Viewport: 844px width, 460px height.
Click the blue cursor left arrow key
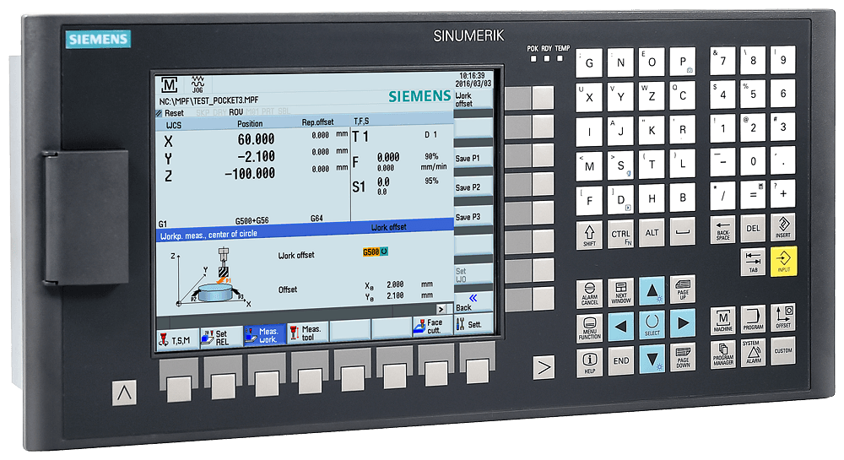(620, 327)
